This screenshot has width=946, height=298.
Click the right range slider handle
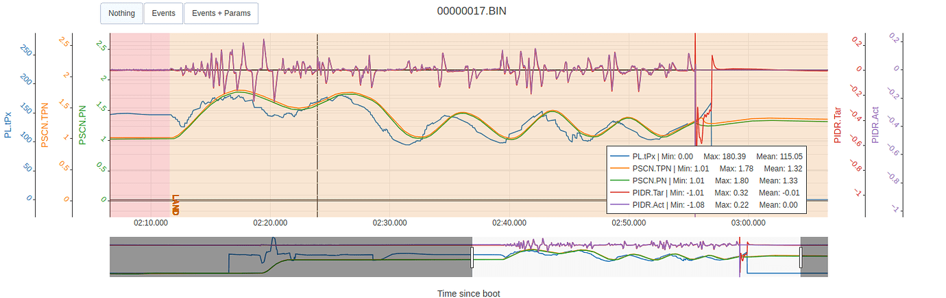tap(800, 257)
